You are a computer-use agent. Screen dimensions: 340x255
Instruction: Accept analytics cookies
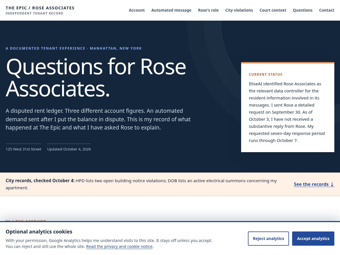click(x=313, y=239)
